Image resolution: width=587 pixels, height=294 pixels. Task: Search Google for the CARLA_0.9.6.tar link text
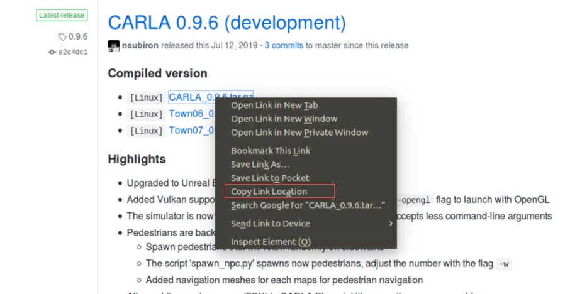tap(308, 205)
